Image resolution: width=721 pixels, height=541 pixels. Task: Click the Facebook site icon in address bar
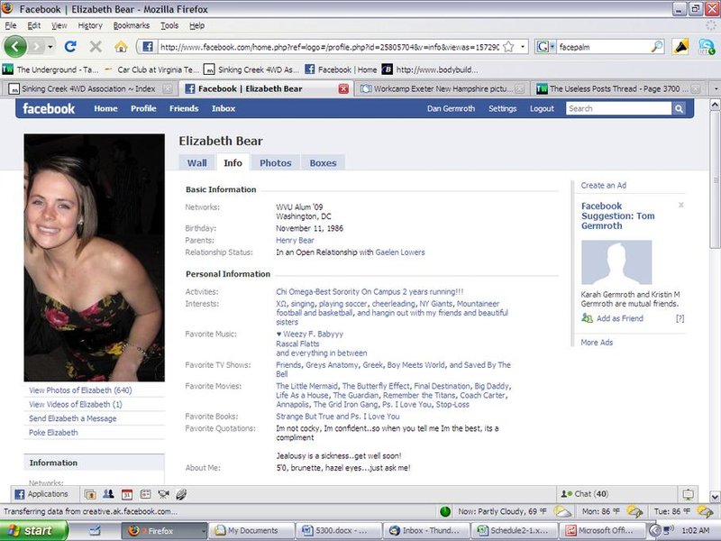point(148,47)
